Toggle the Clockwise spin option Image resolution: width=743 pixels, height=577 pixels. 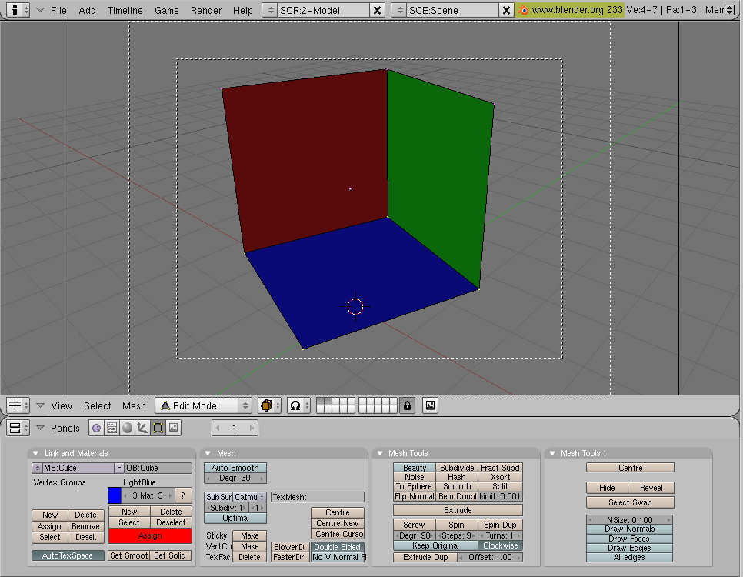tap(499, 545)
